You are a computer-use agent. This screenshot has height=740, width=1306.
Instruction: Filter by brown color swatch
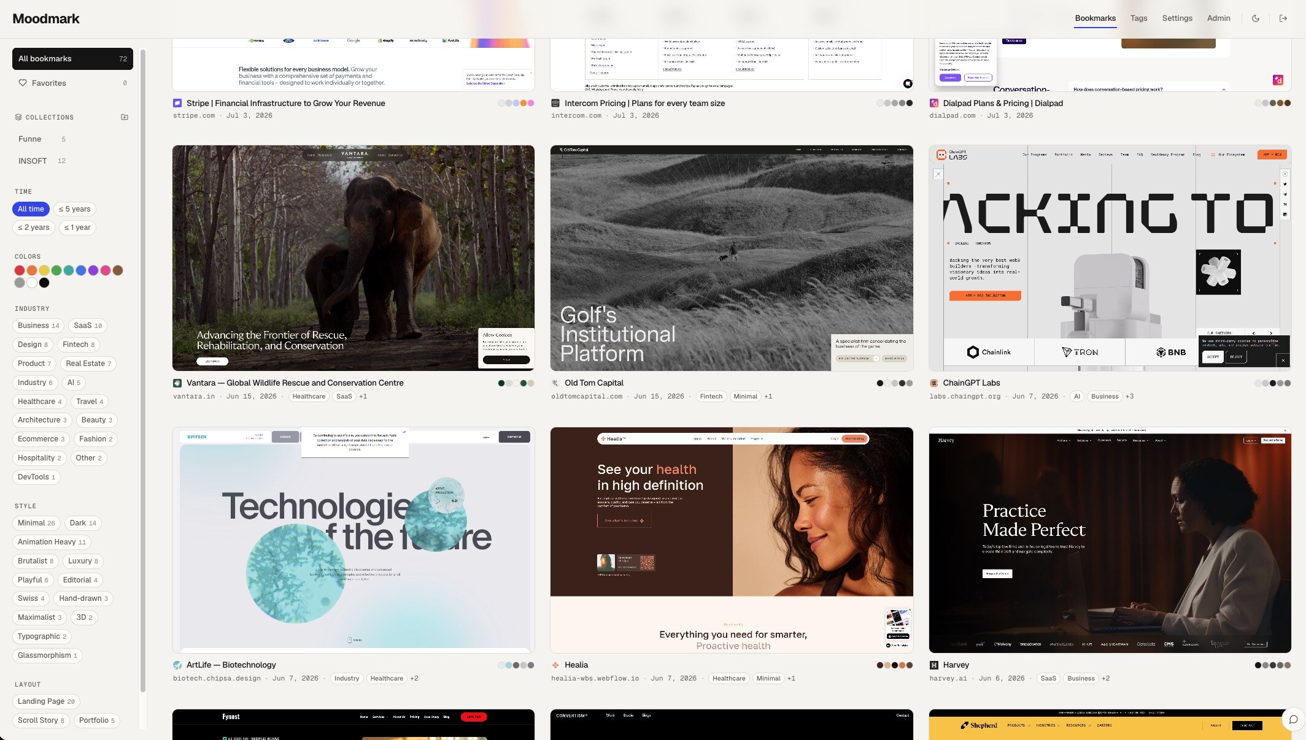tap(118, 270)
